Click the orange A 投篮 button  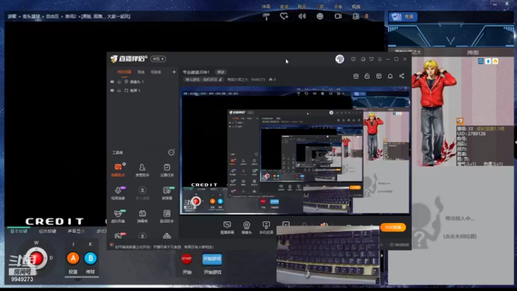(73, 258)
